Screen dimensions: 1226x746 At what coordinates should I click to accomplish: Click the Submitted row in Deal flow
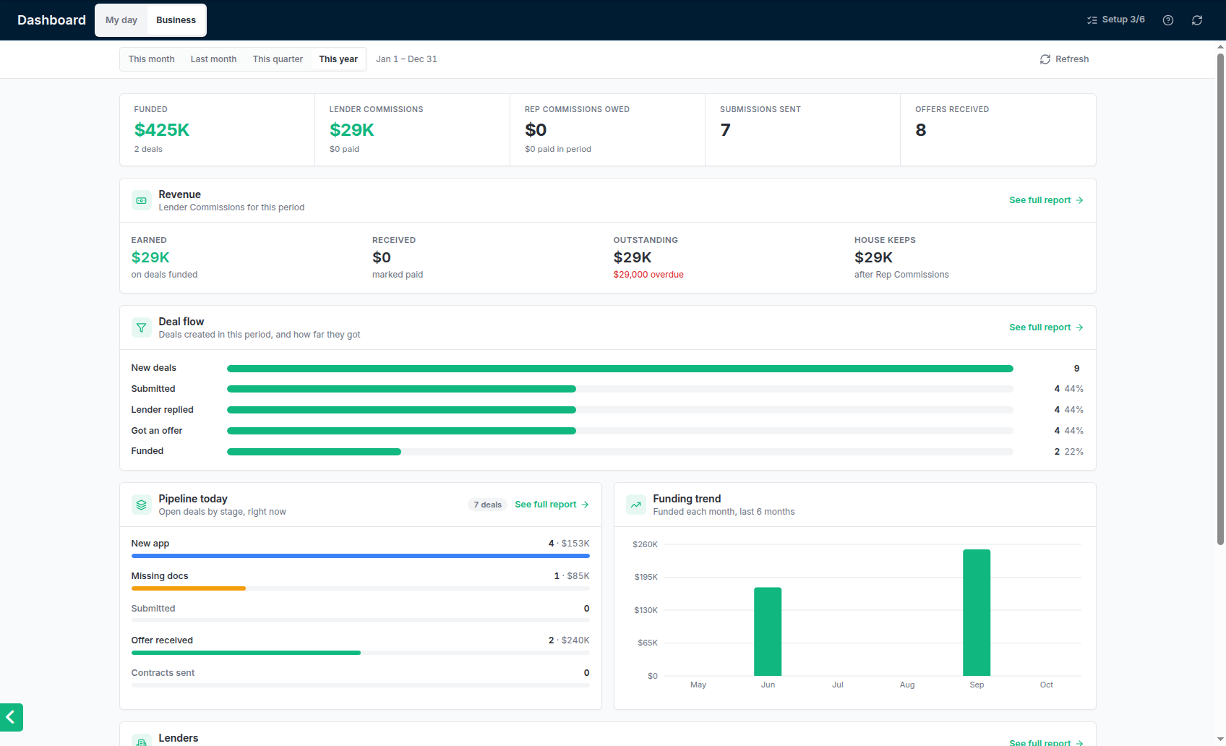pyautogui.click(x=607, y=389)
